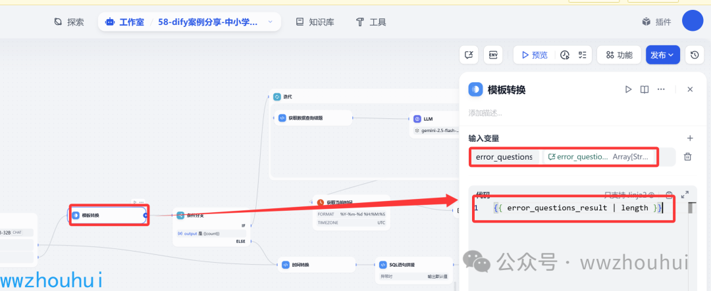
Task: Click the 32B CHAT model tag
Action: pyautogui.click(x=16, y=233)
